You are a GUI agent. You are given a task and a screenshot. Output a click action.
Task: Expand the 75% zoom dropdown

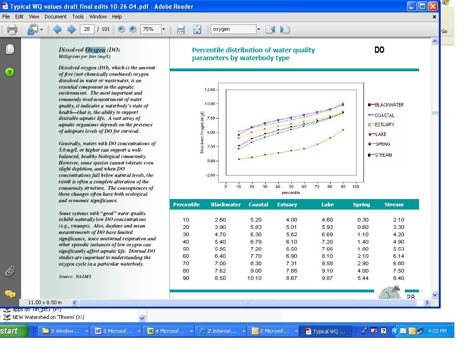[x=163, y=29]
